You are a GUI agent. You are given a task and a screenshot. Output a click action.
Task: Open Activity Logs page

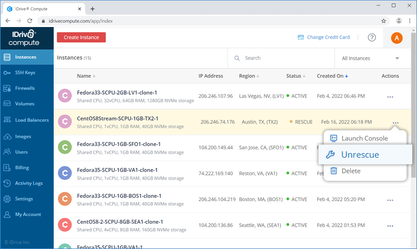click(27, 183)
